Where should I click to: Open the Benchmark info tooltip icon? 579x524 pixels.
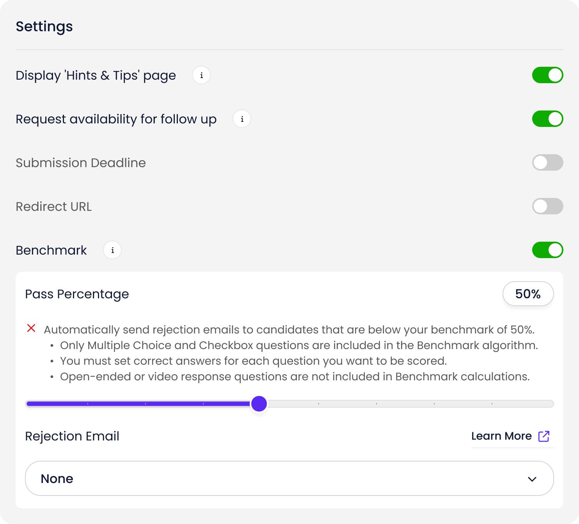click(112, 250)
